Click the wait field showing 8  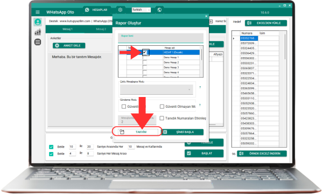[90, 154]
